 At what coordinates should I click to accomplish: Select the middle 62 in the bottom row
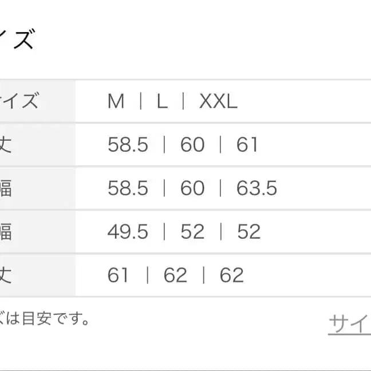[x=175, y=275]
